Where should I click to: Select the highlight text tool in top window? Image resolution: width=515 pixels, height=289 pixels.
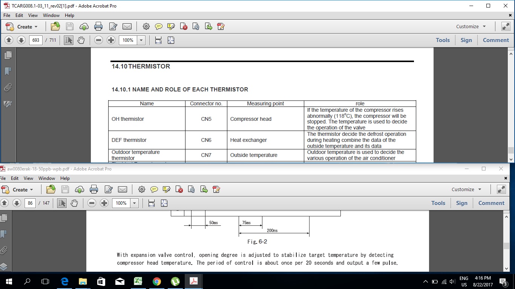click(x=171, y=26)
